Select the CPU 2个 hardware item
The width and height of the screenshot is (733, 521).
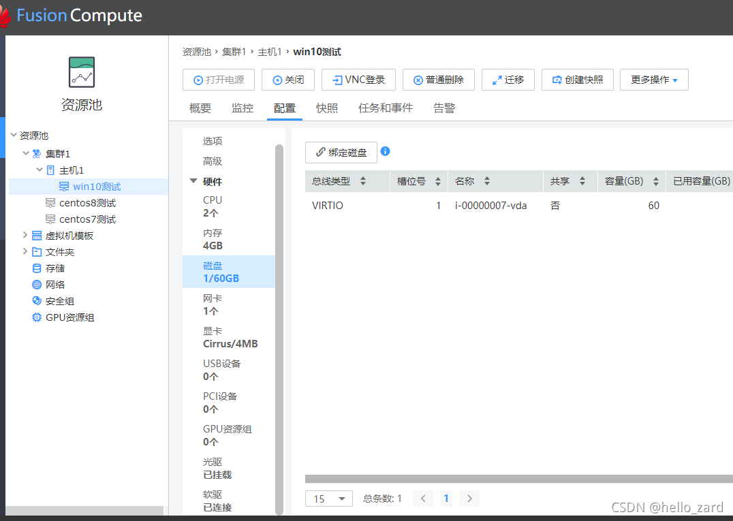229,206
